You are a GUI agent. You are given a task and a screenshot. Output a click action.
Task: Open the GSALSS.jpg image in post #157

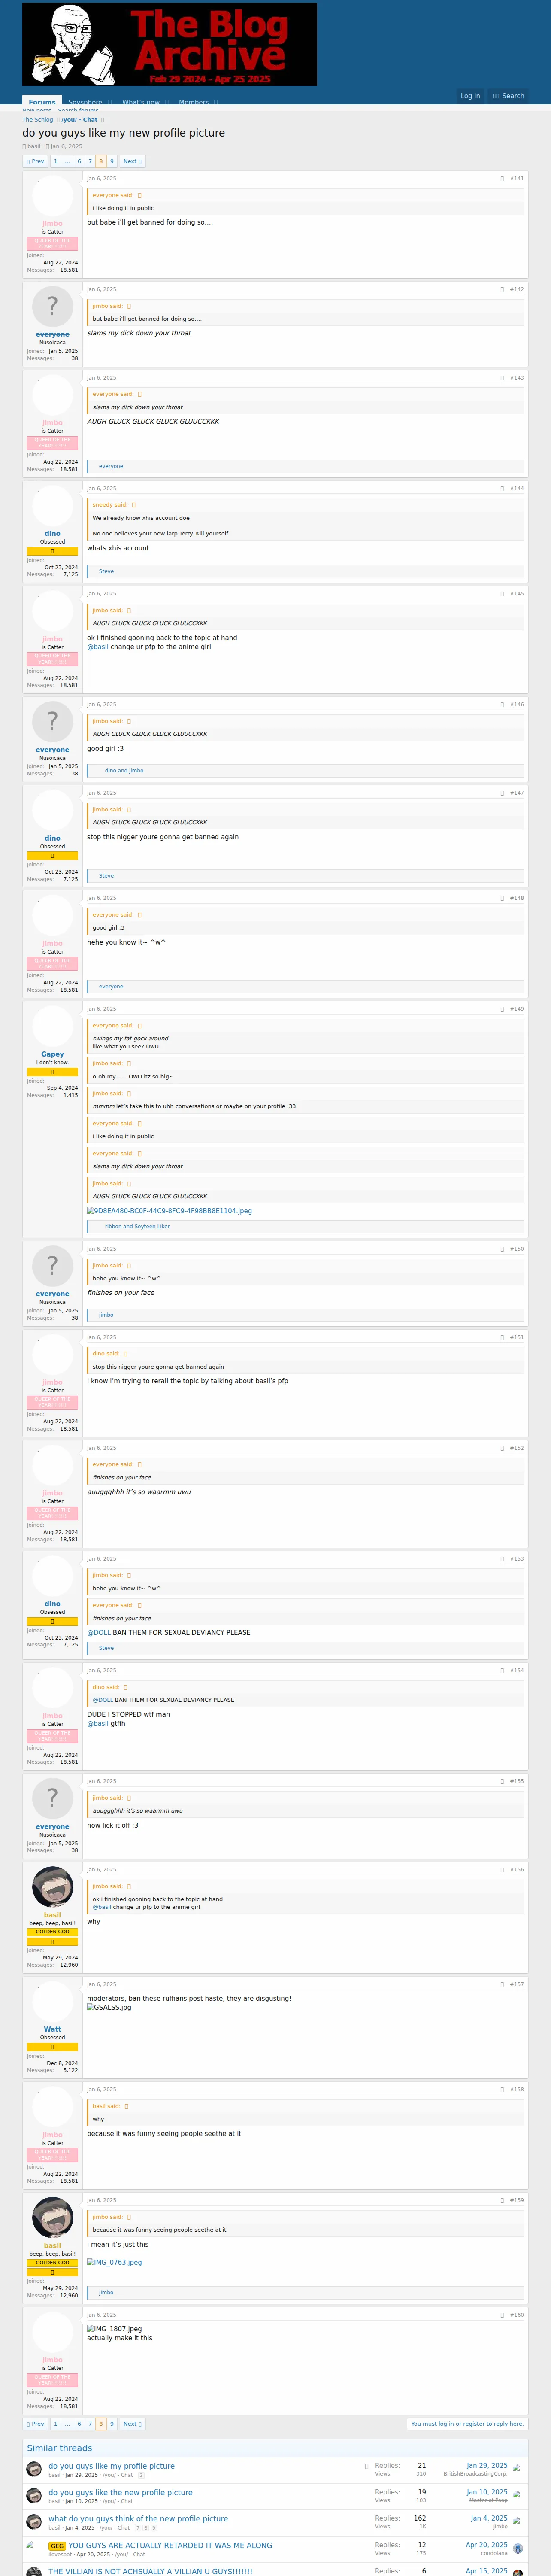[x=109, y=2007]
